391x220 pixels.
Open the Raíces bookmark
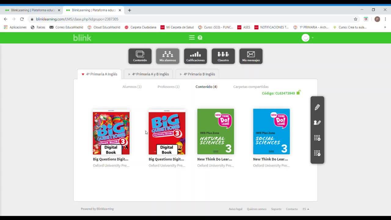38,27
